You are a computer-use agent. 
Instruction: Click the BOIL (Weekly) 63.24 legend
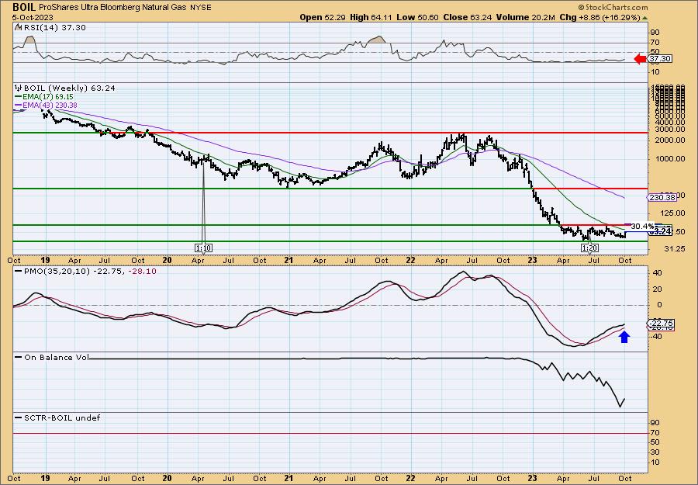(x=70, y=88)
